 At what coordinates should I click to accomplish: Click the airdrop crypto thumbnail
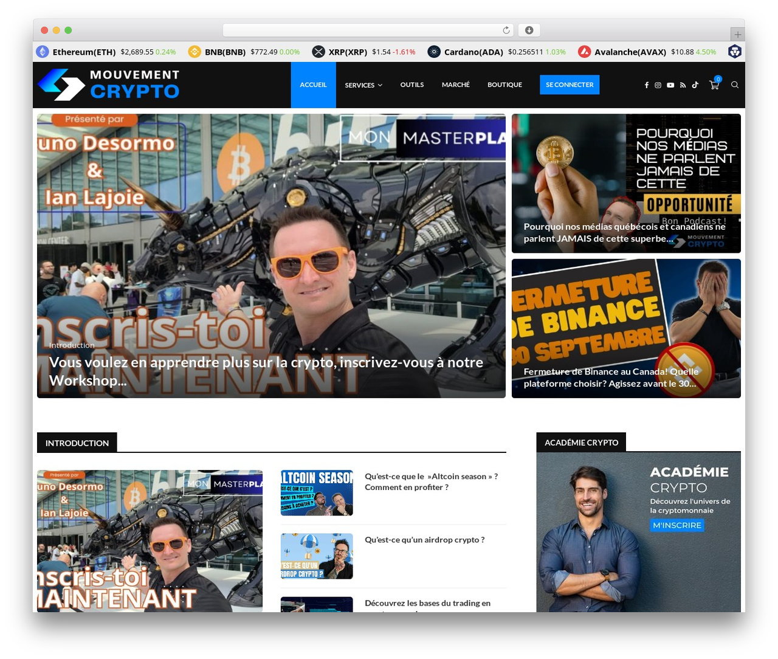pos(317,556)
